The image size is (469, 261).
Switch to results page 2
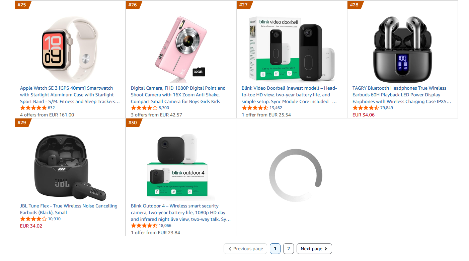[288, 249]
